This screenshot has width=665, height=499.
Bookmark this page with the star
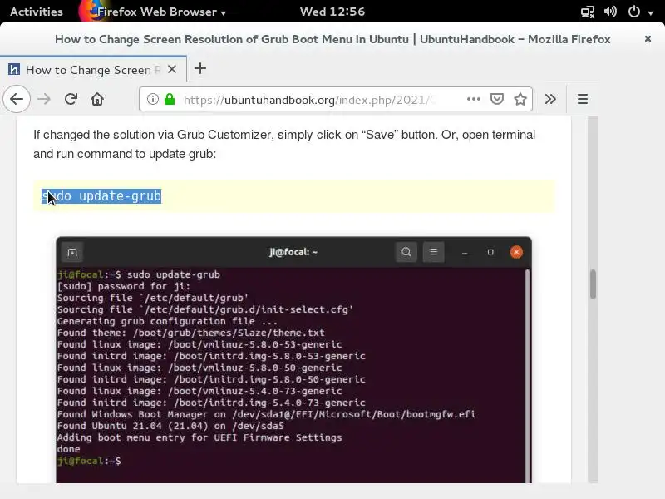click(520, 99)
